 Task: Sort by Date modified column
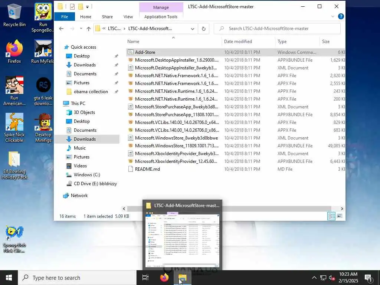click(238, 42)
